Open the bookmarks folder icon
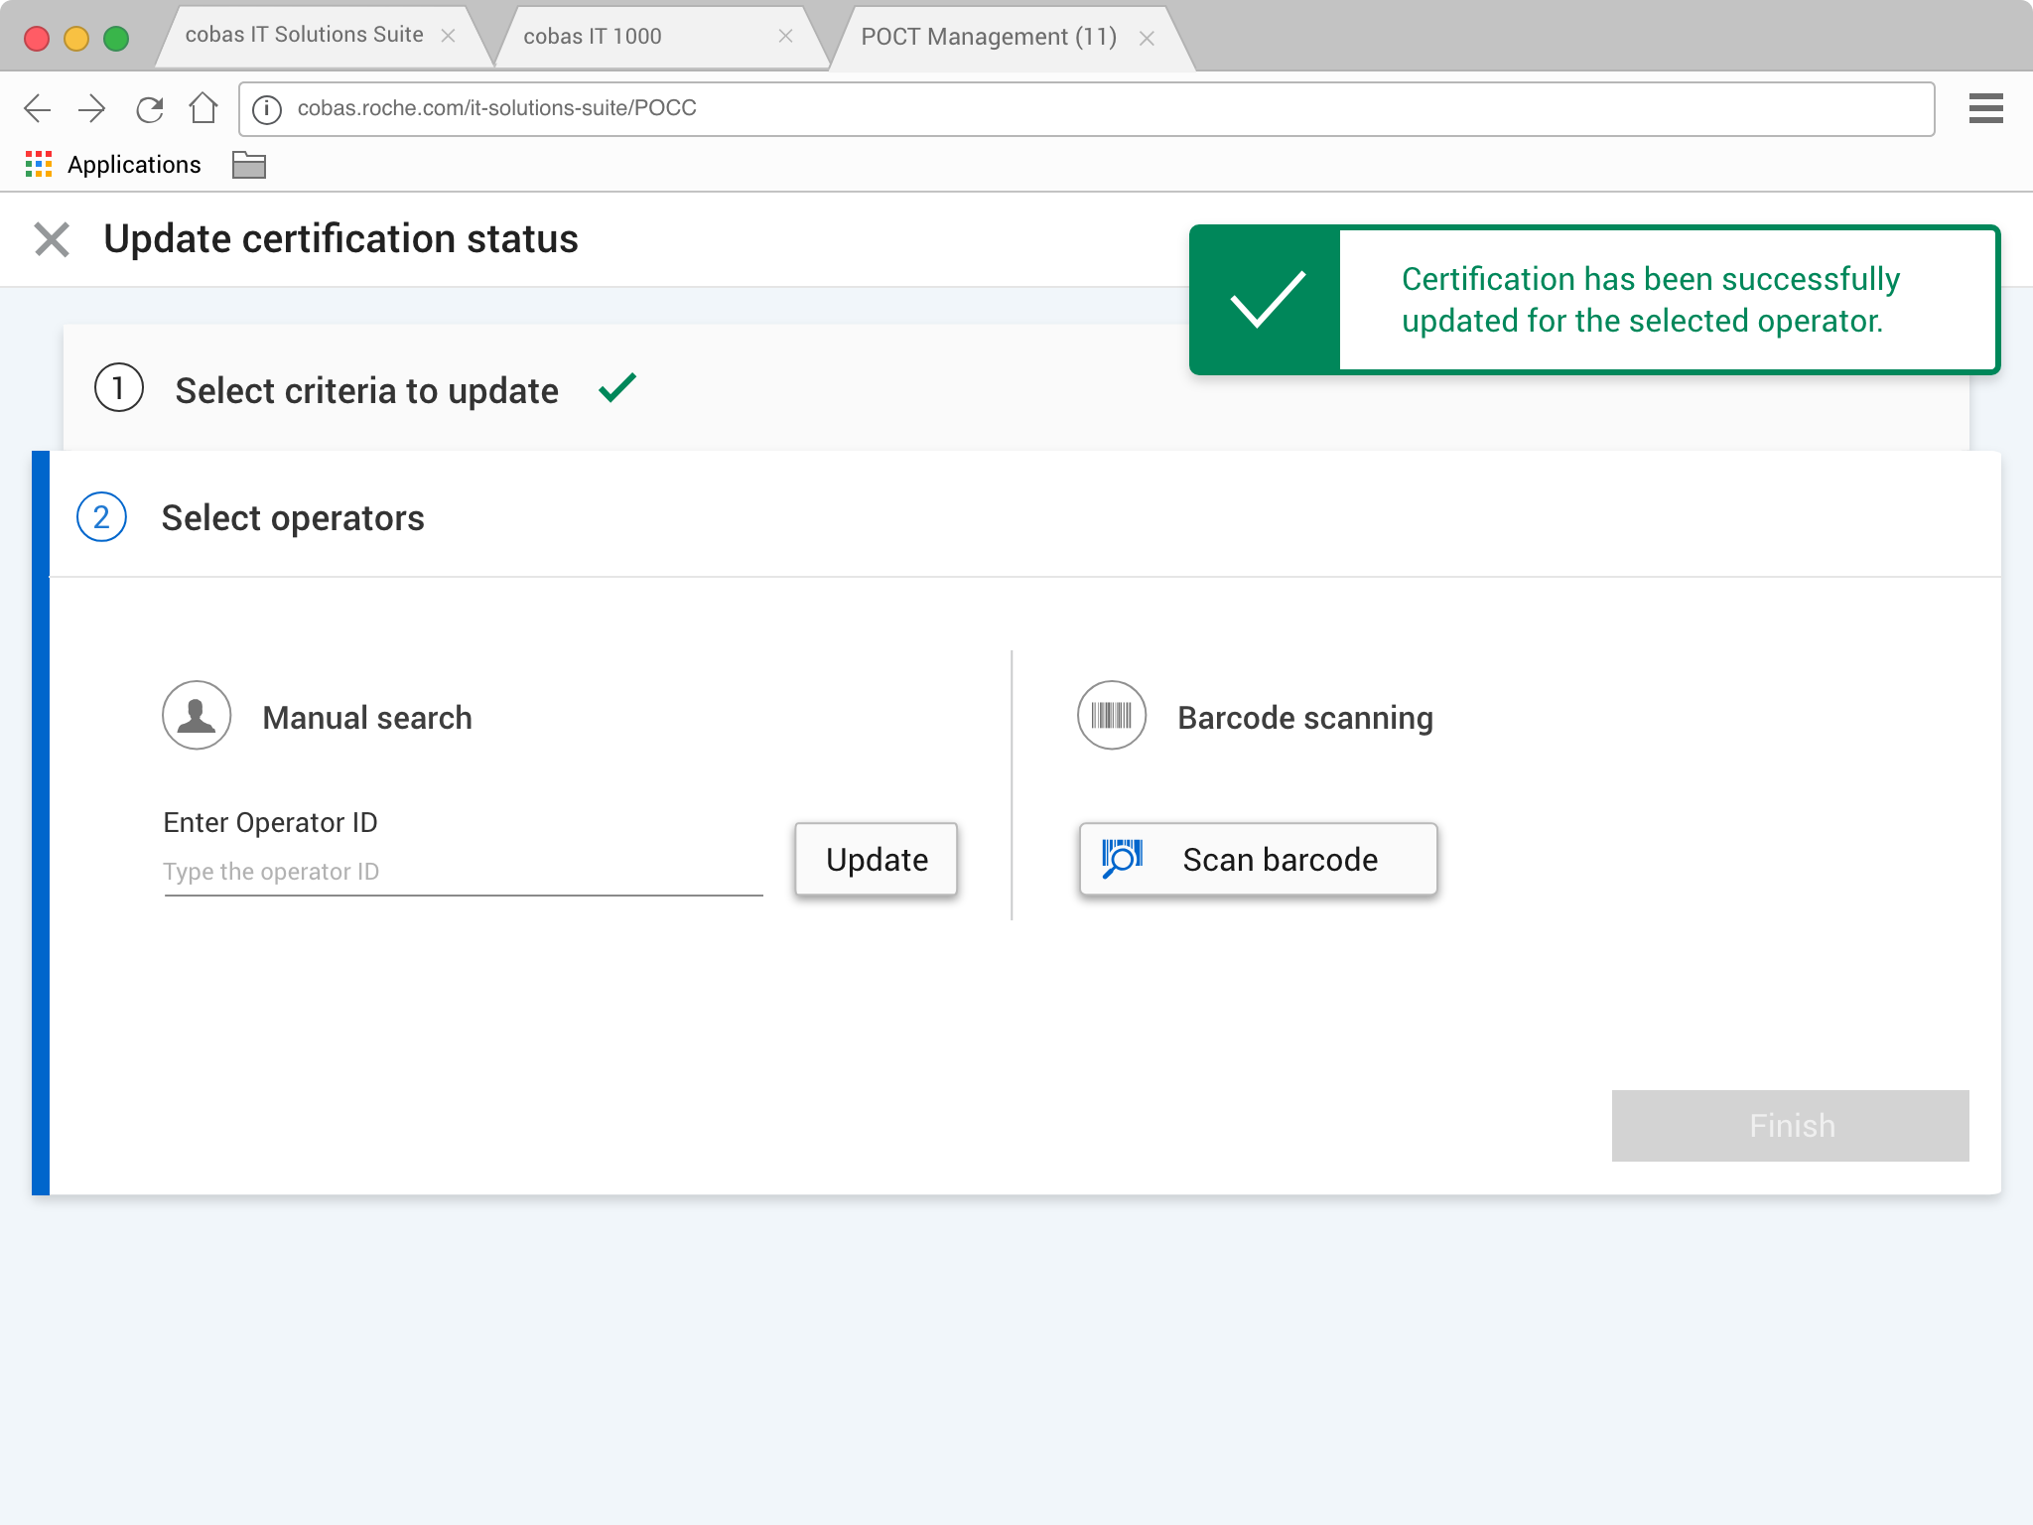 (x=248, y=165)
